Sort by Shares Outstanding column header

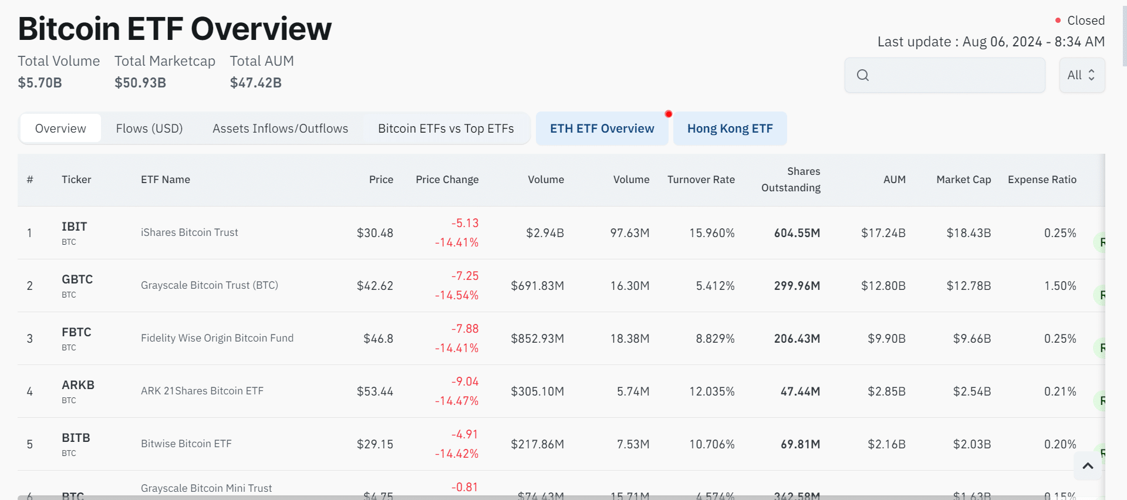791,180
